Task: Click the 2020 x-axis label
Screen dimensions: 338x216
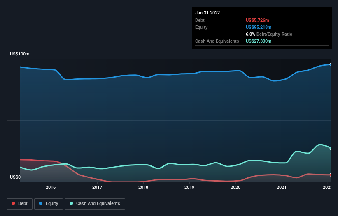Action: [235, 187]
